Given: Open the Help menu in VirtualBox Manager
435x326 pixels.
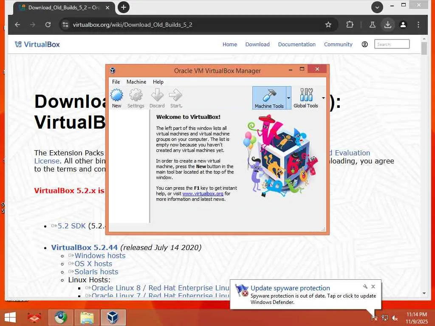Looking at the screenshot, I should click(158, 82).
